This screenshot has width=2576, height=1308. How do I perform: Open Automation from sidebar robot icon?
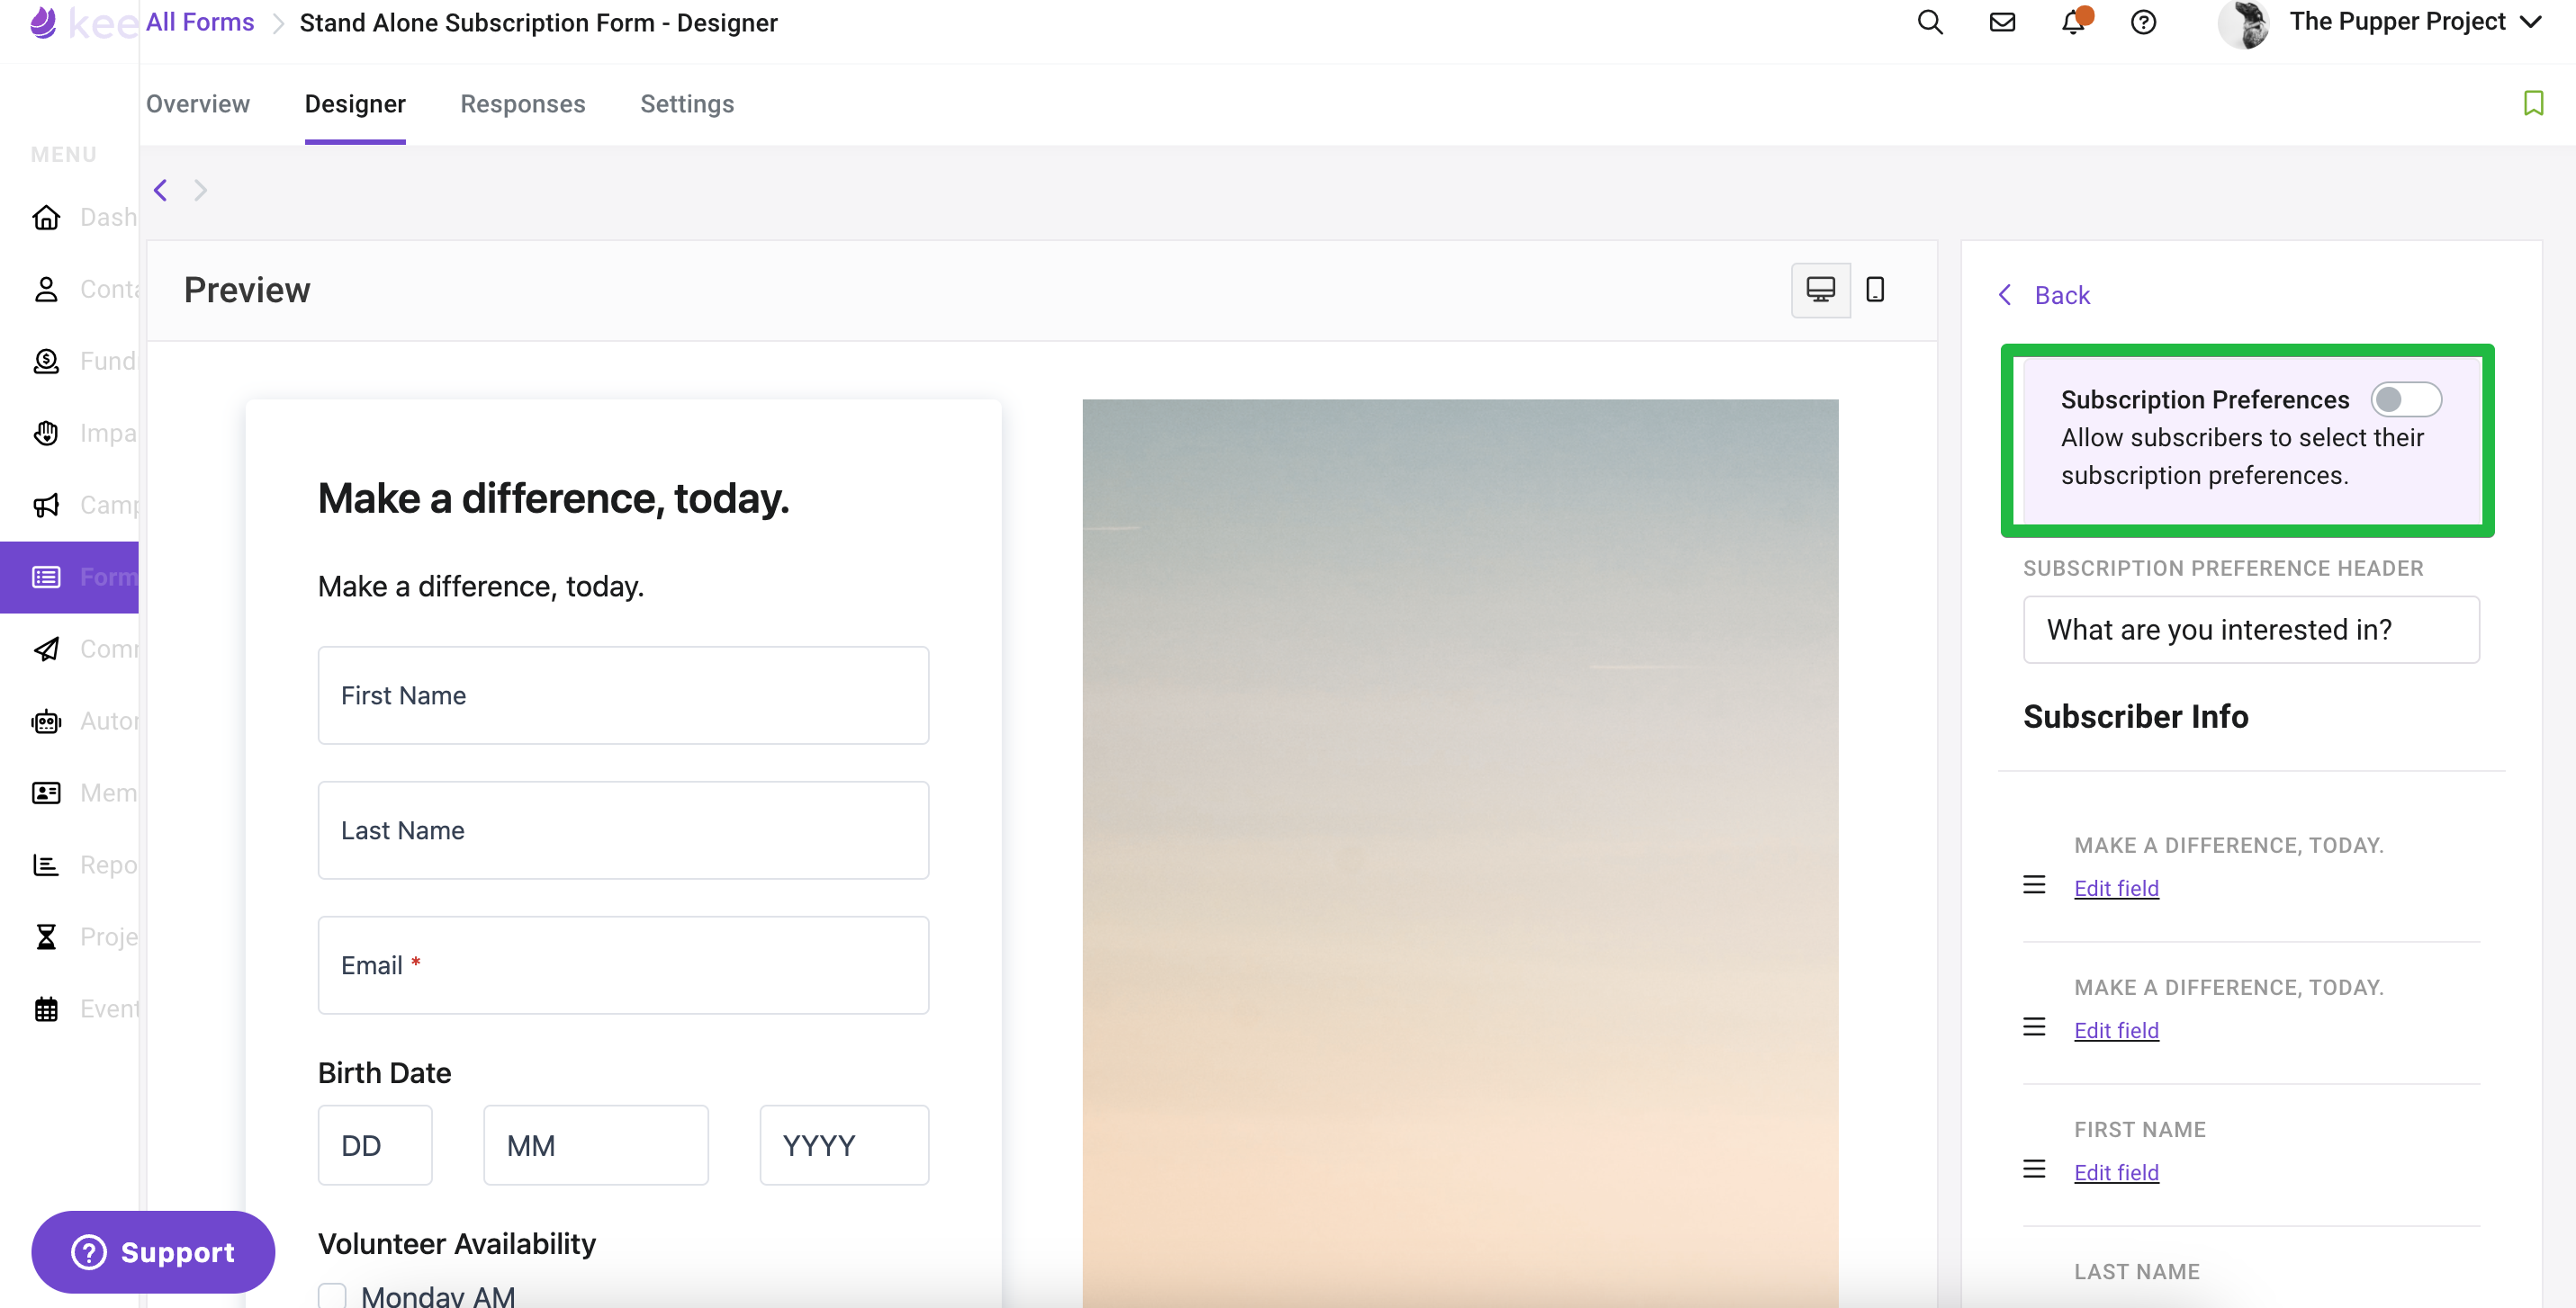(x=46, y=721)
